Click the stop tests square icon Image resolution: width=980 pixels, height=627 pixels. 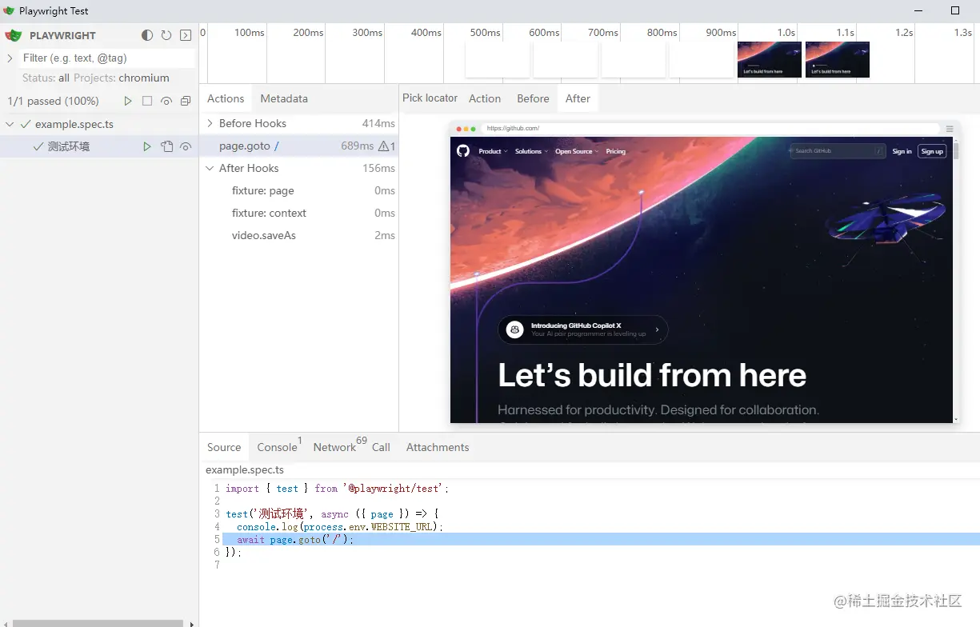tap(147, 101)
